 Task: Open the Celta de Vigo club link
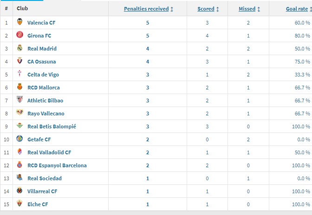43,75
